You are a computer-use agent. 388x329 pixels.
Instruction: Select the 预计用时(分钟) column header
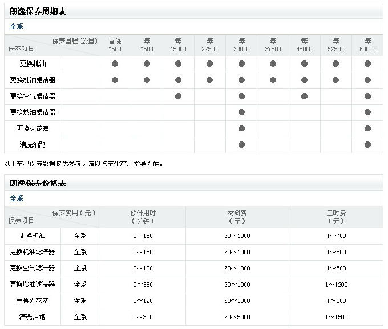[143, 217]
